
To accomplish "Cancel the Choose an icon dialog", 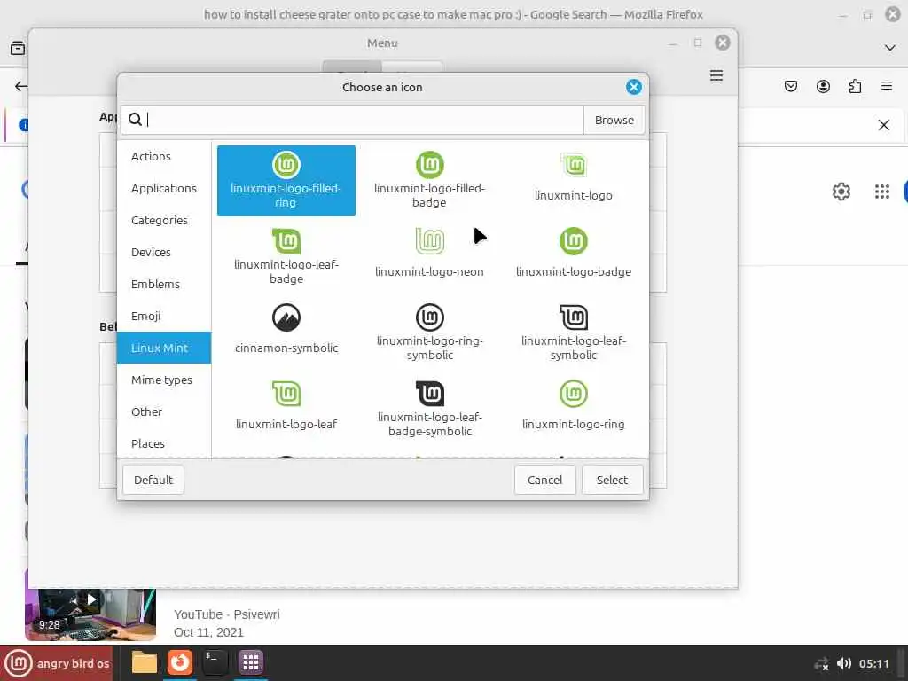I will click(x=544, y=480).
